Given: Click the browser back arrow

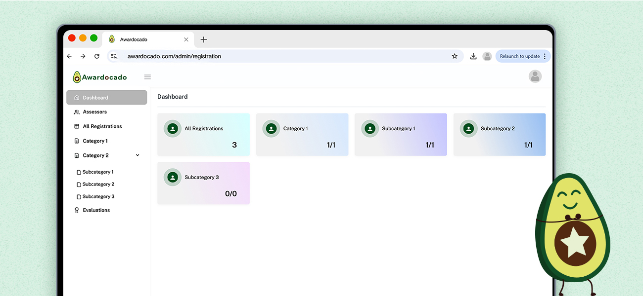Looking at the screenshot, I should (69, 56).
